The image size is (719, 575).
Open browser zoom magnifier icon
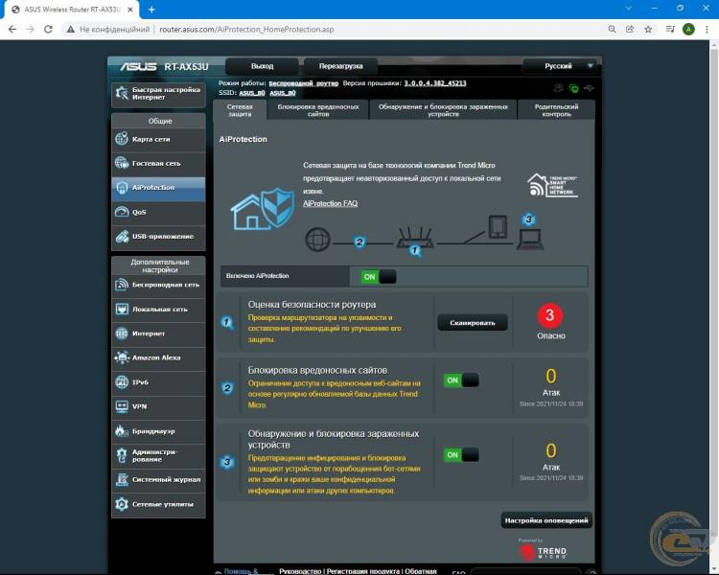[x=613, y=30]
